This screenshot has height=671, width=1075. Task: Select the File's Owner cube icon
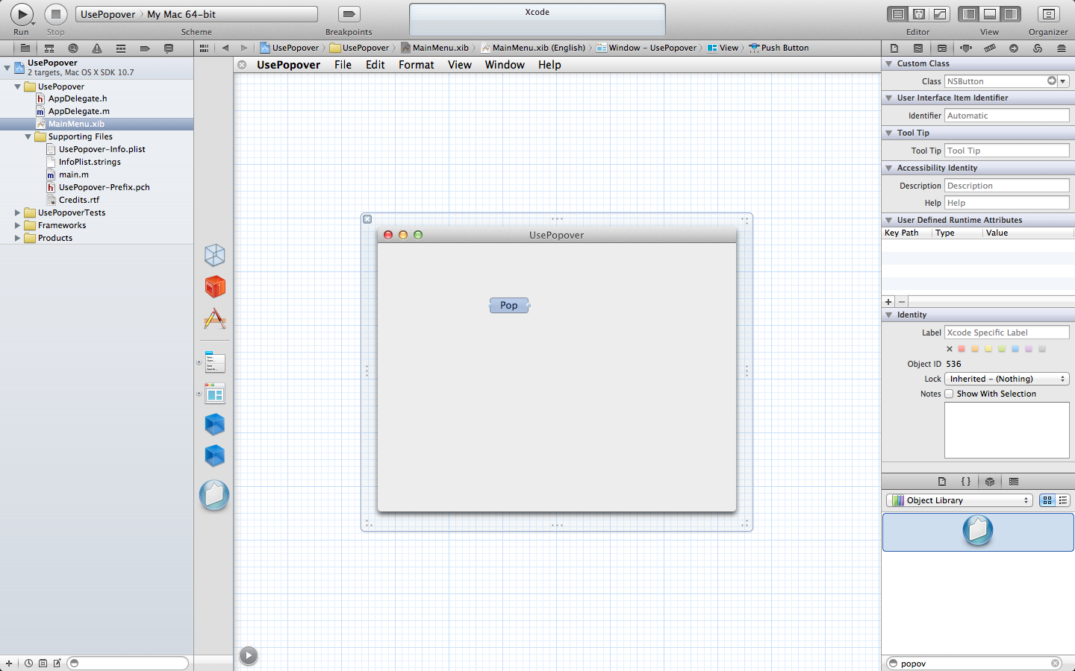tap(215, 255)
